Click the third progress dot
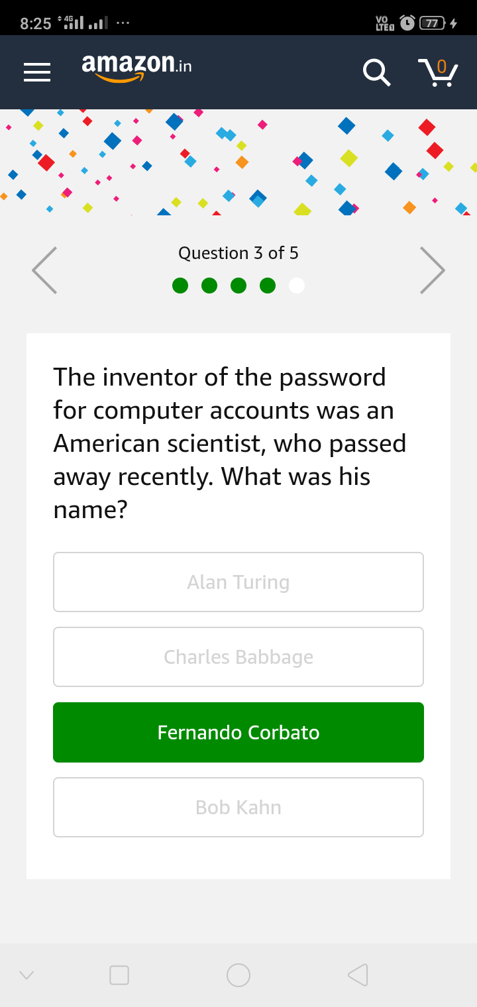Screen dimensions: 477x1007 238,285
